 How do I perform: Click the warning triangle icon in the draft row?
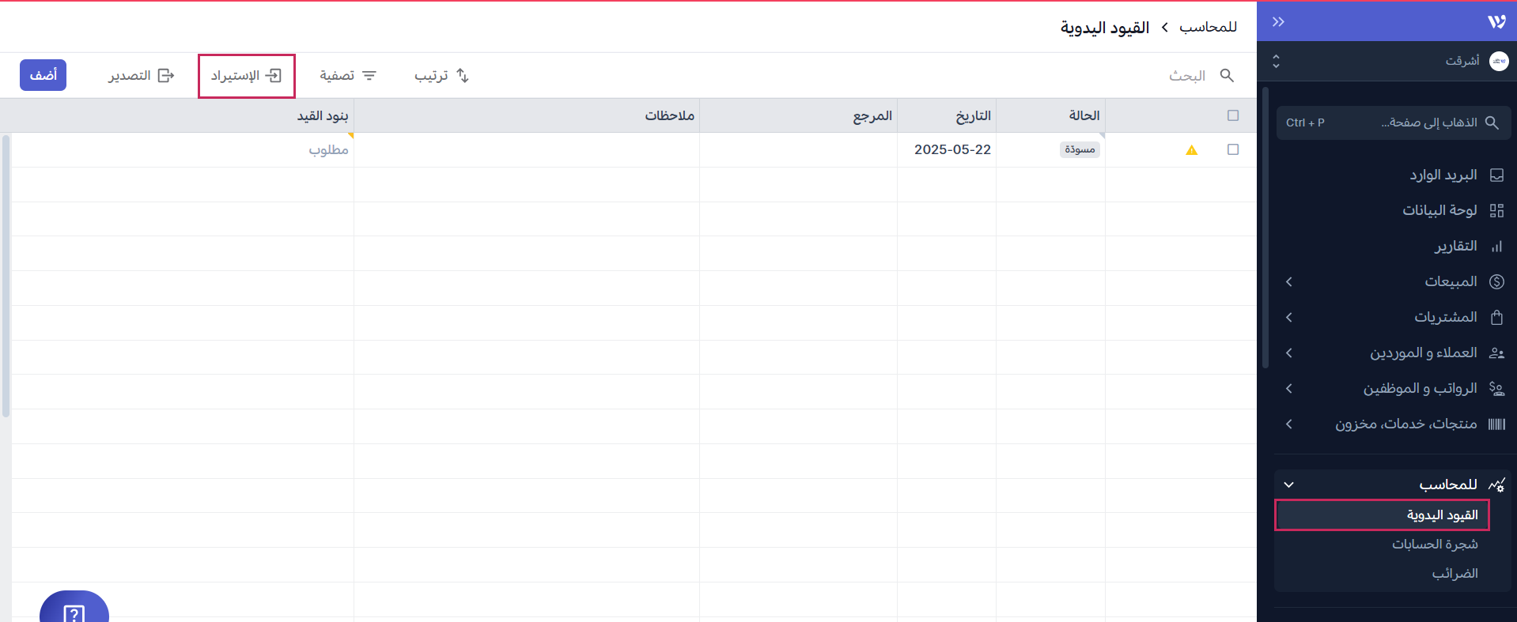[x=1191, y=150]
